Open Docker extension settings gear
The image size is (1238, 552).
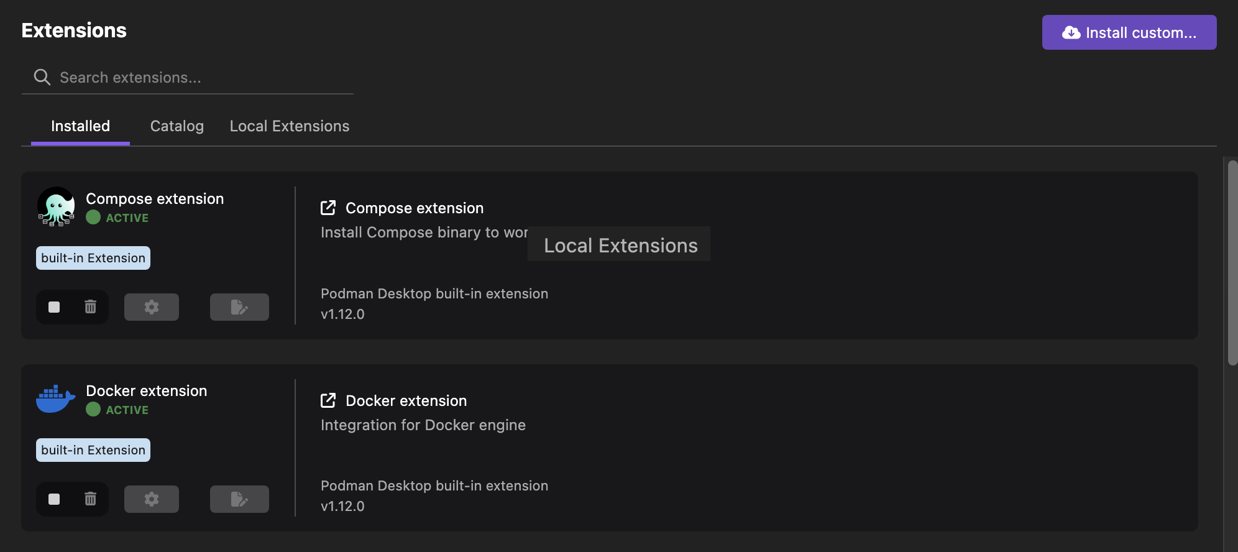pos(152,499)
